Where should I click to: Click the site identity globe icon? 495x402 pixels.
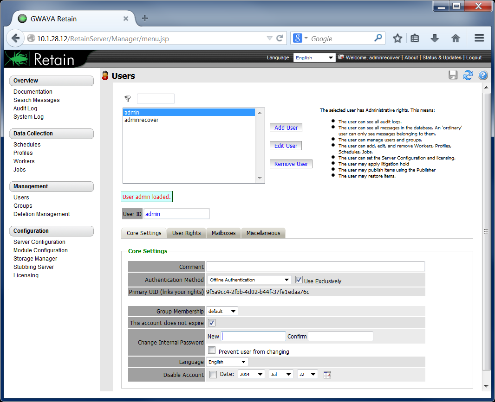31,38
